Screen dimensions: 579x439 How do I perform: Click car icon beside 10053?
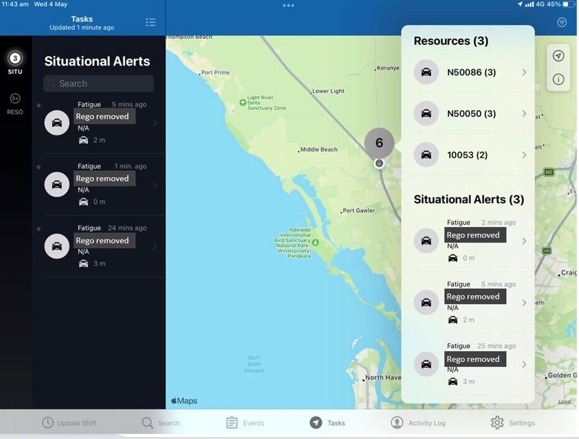pyautogui.click(x=426, y=155)
